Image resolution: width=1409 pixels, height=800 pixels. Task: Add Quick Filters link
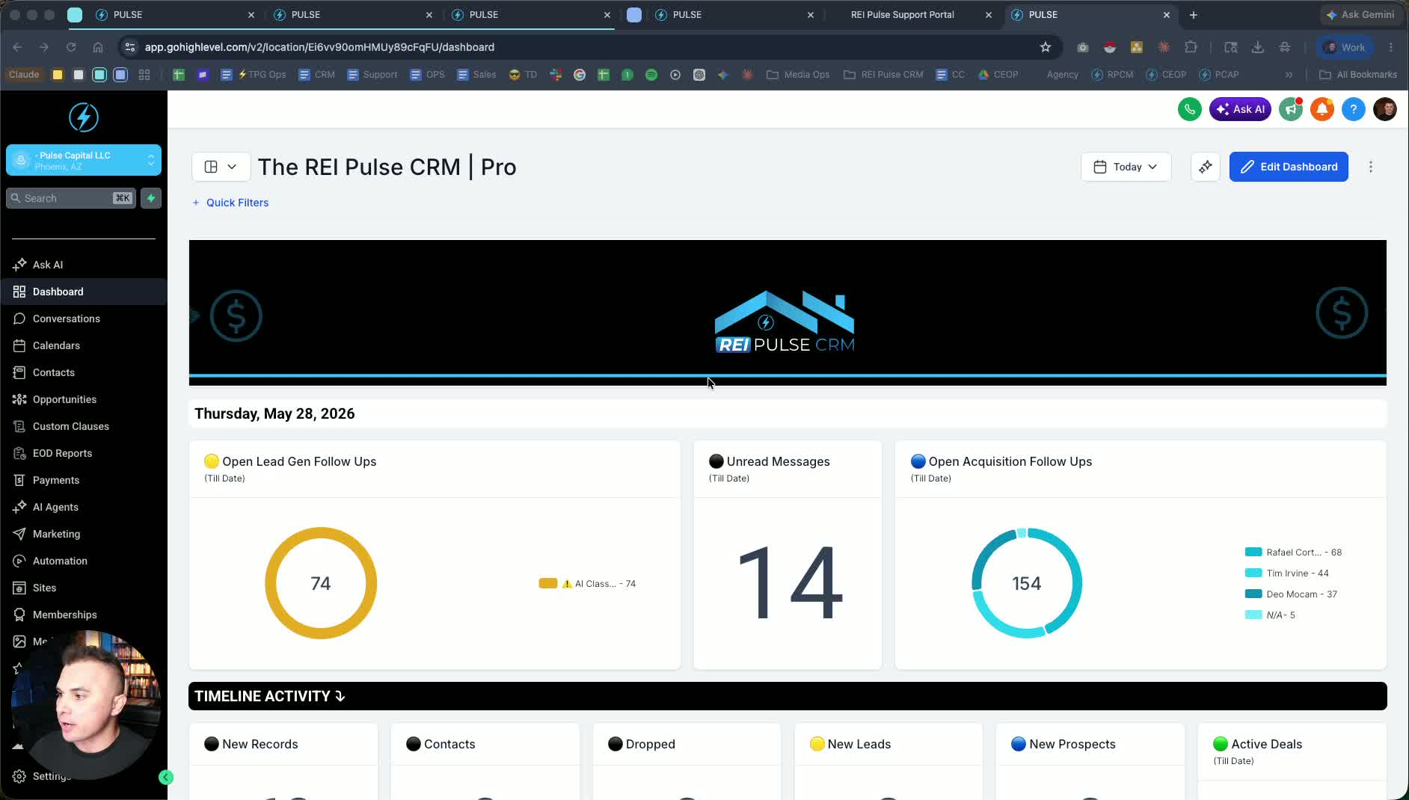(230, 203)
